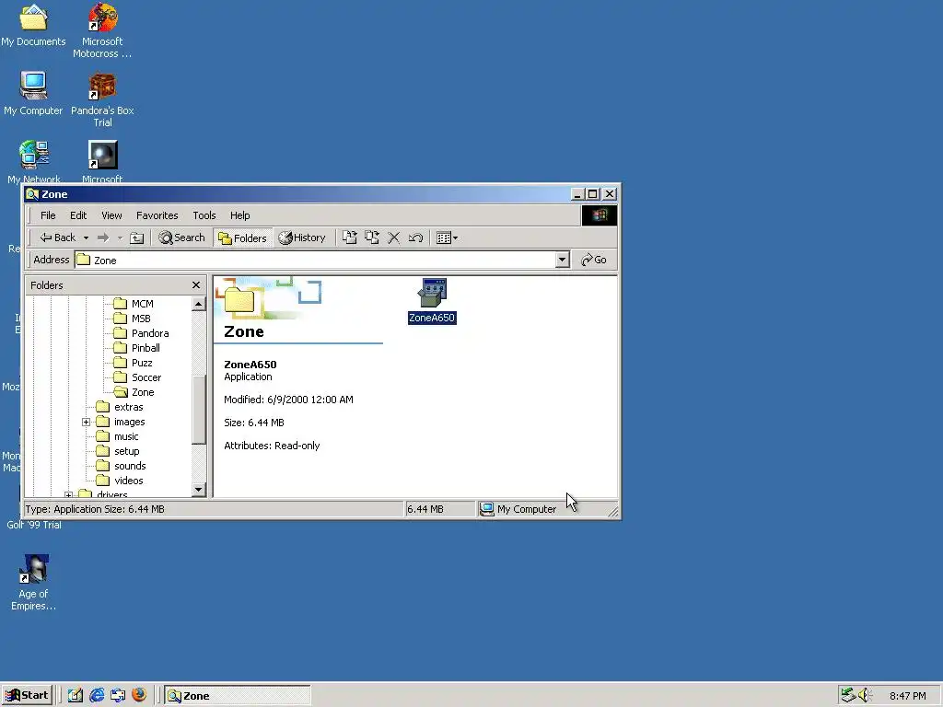Click the Move To toolbar icon
The width and height of the screenshot is (943, 707).
(349, 238)
